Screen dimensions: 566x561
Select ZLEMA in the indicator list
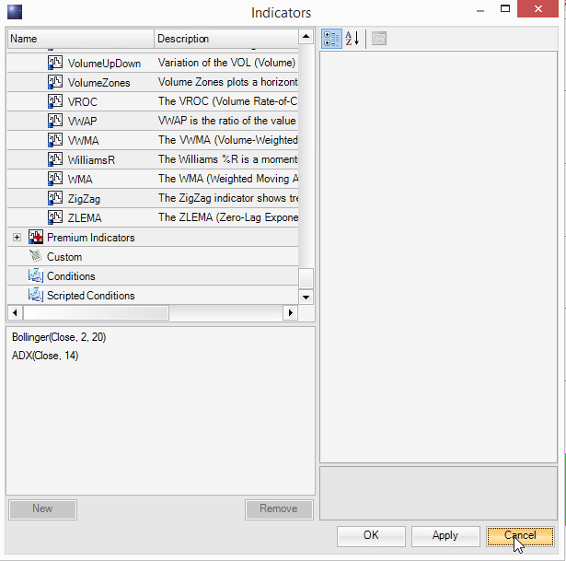pos(85,218)
